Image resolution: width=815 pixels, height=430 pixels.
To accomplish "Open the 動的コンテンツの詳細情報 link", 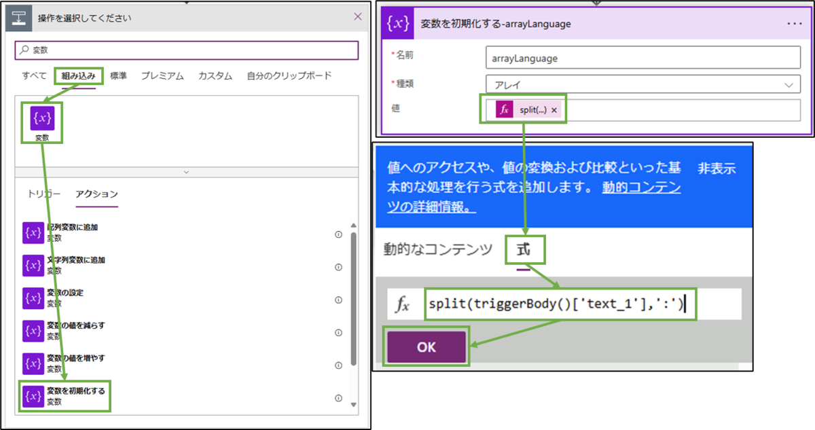I will click(x=535, y=198).
